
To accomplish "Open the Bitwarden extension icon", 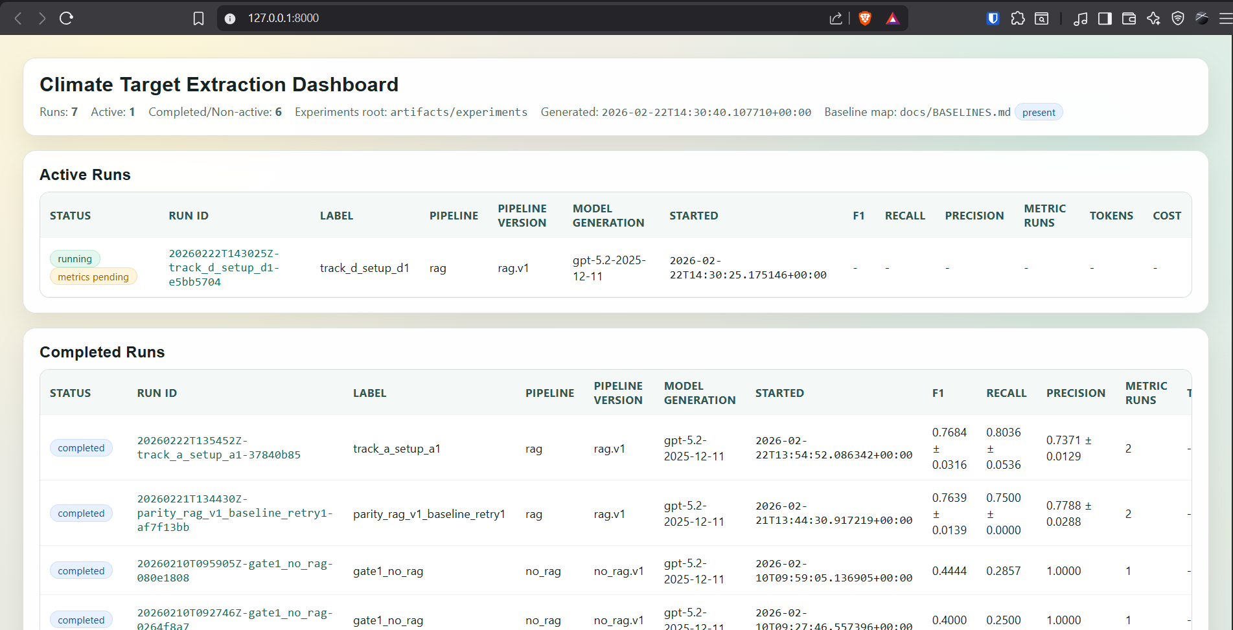I will 993,18.
